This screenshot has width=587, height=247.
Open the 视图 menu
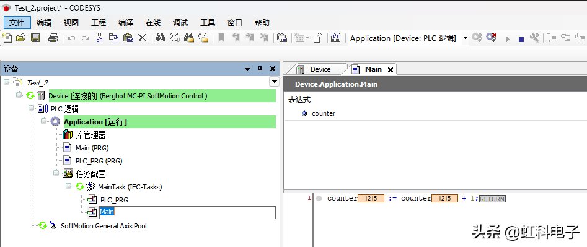[71, 22]
